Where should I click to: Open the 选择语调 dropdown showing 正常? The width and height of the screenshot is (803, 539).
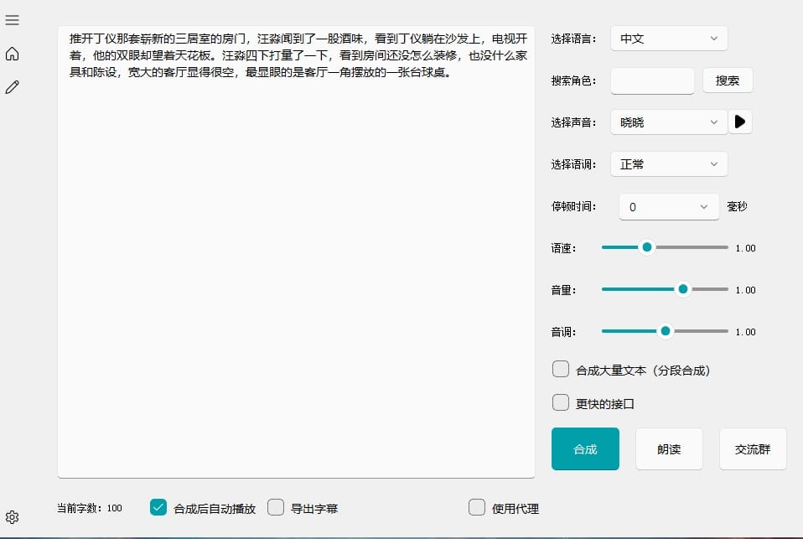(668, 163)
